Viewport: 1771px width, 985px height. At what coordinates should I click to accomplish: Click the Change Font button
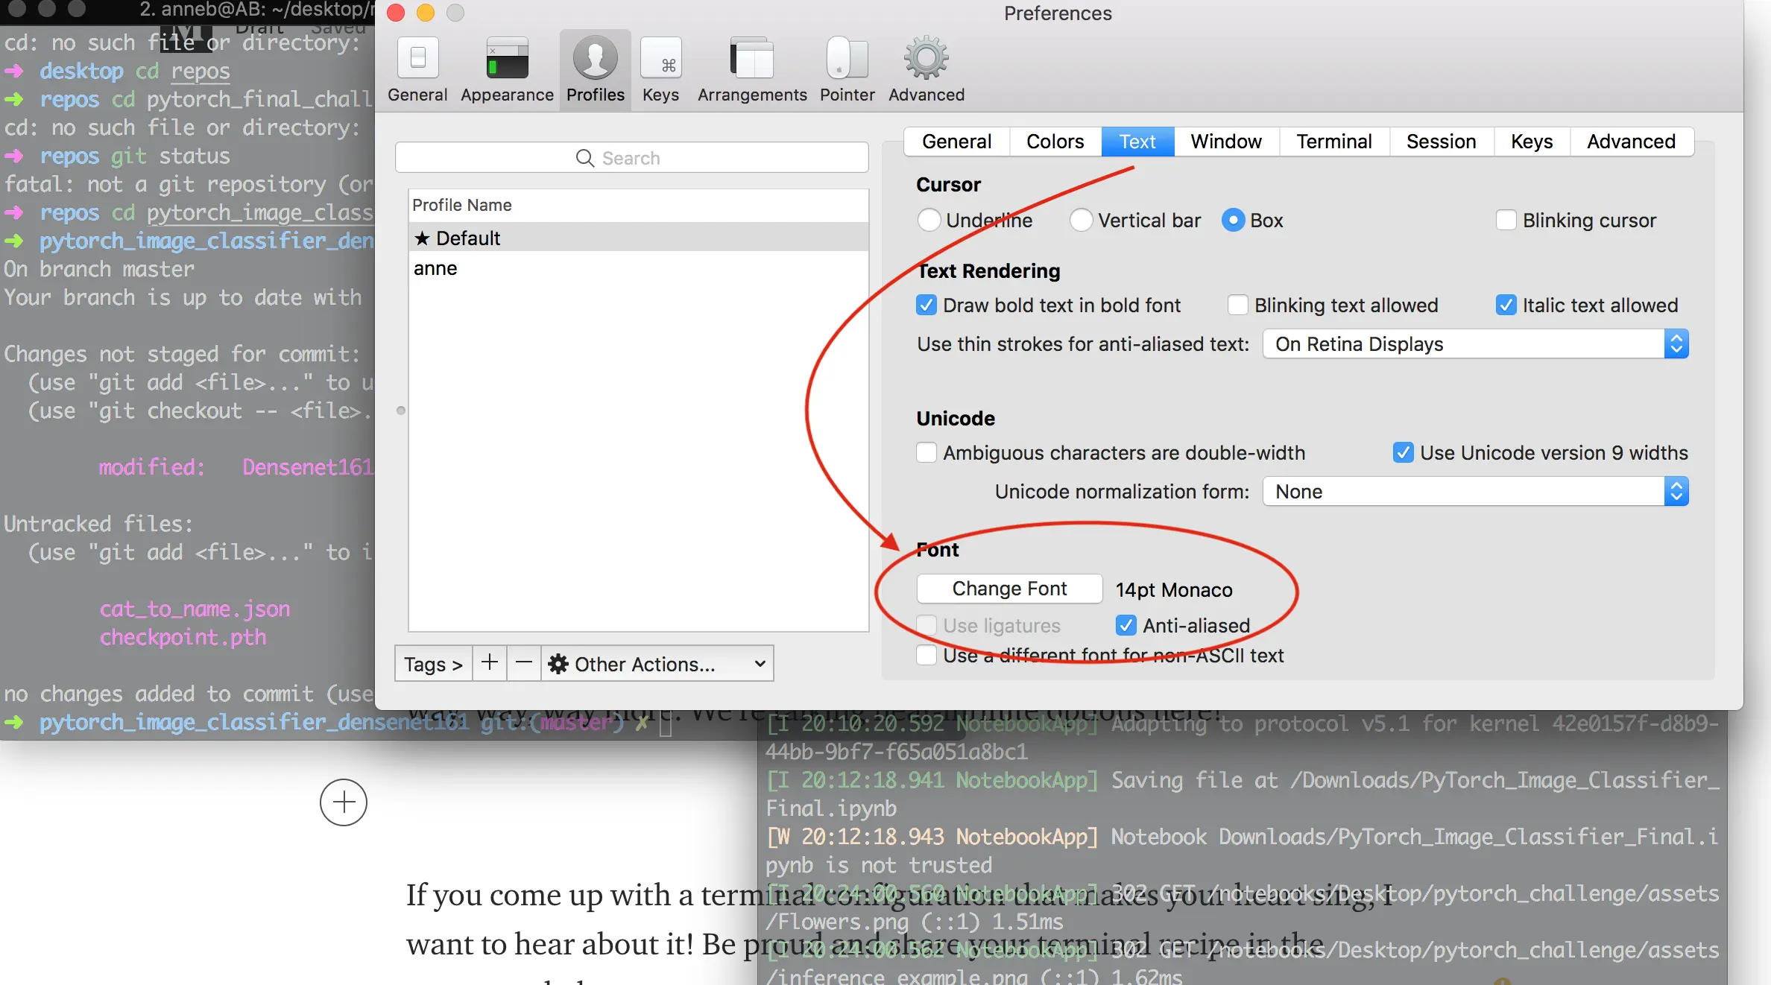tap(1008, 589)
